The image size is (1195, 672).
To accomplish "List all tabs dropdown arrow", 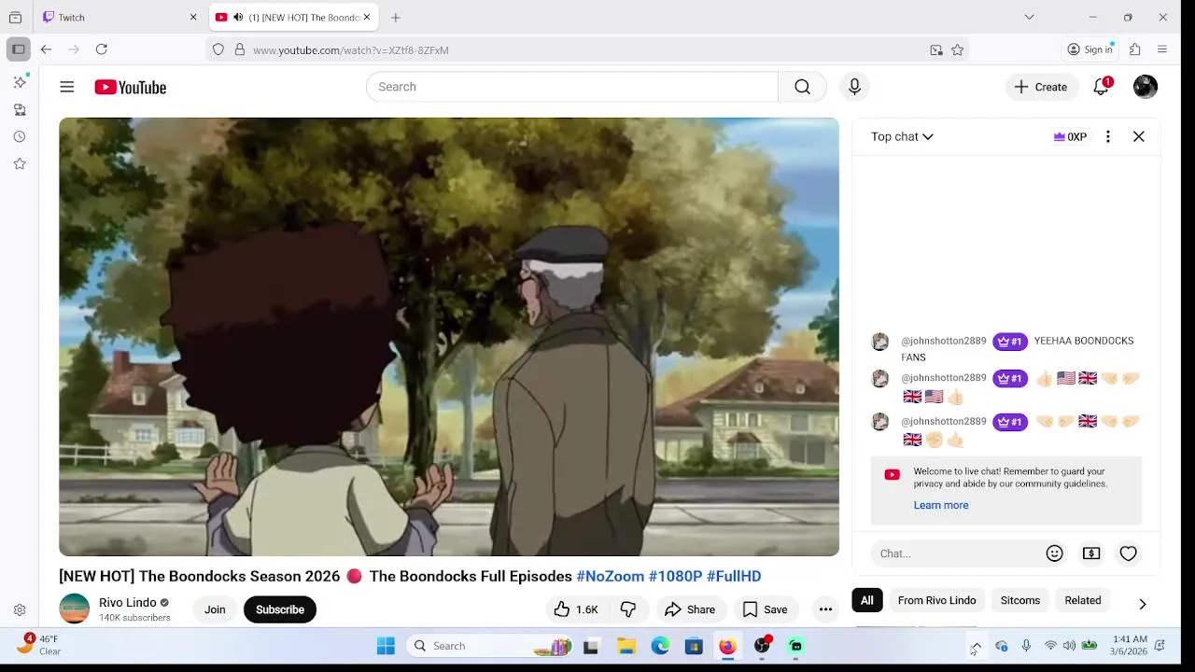I will pos(1029,17).
